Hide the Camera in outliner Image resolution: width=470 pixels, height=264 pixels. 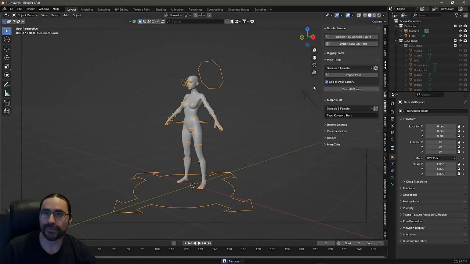point(460,31)
